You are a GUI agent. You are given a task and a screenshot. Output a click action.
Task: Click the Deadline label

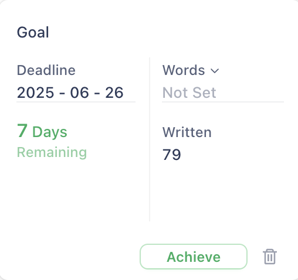pos(46,70)
